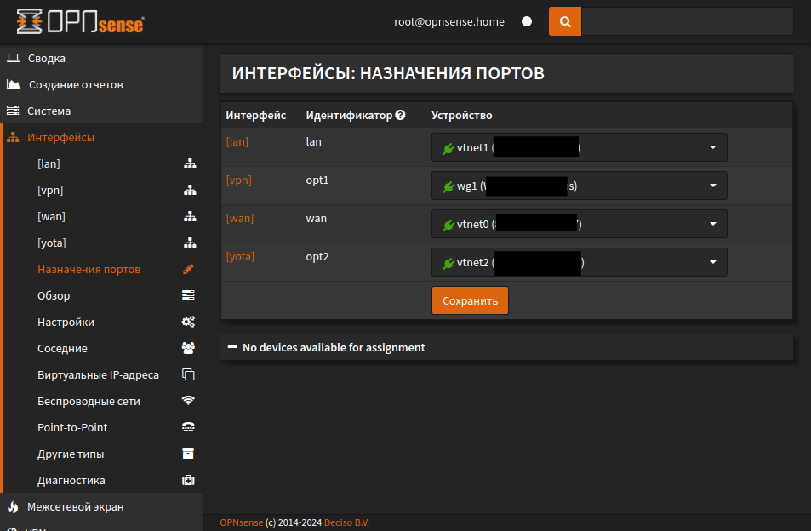
Task: Click the laptop icon beside Сводка
Action: pos(14,58)
